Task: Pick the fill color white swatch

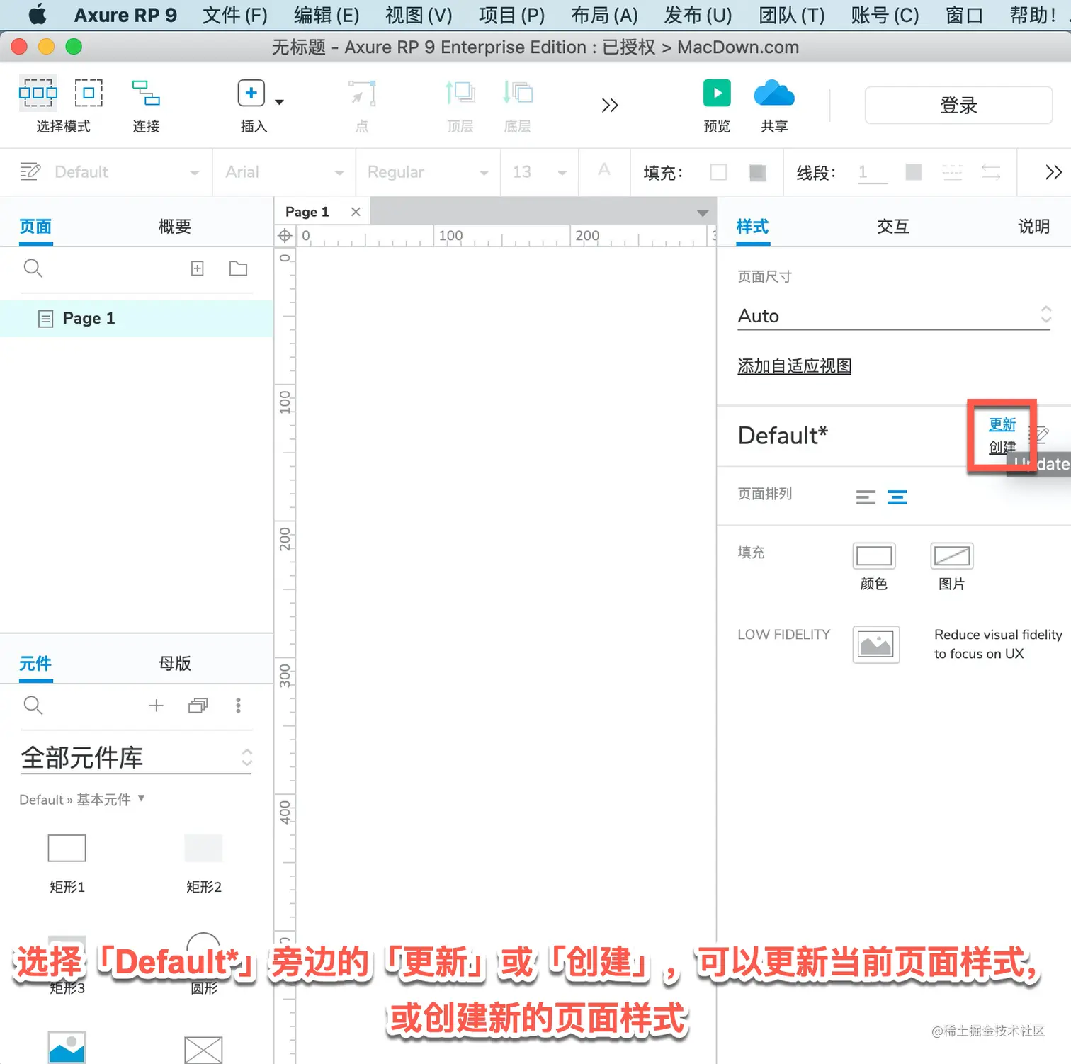Action: click(x=718, y=172)
